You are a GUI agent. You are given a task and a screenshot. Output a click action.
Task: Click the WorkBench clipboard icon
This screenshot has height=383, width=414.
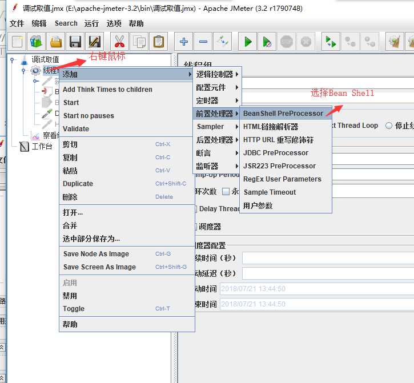tap(25, 146)
